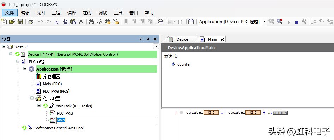This screenshot has width=334, height=140.
Task: Open the 编辑 menu
Action: coord(25,13)
